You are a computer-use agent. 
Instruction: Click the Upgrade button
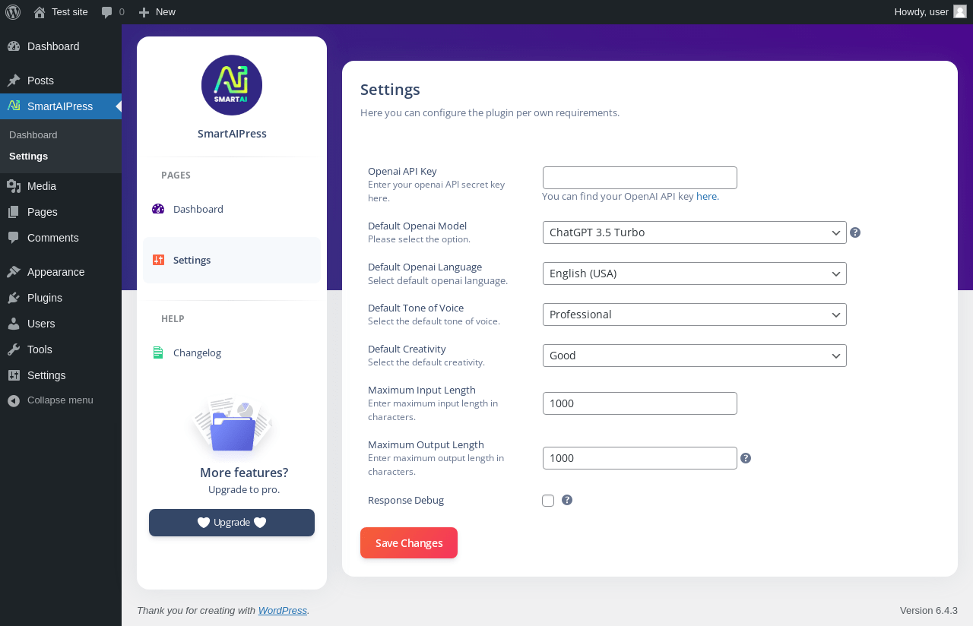[232, 523]
